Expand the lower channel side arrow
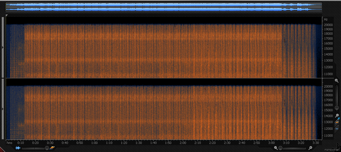 [3, 109]
